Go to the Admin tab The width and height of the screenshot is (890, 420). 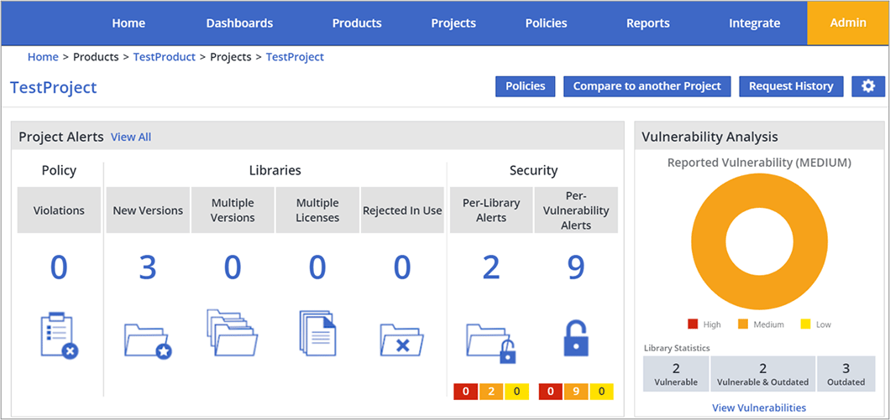pos(848,23)
